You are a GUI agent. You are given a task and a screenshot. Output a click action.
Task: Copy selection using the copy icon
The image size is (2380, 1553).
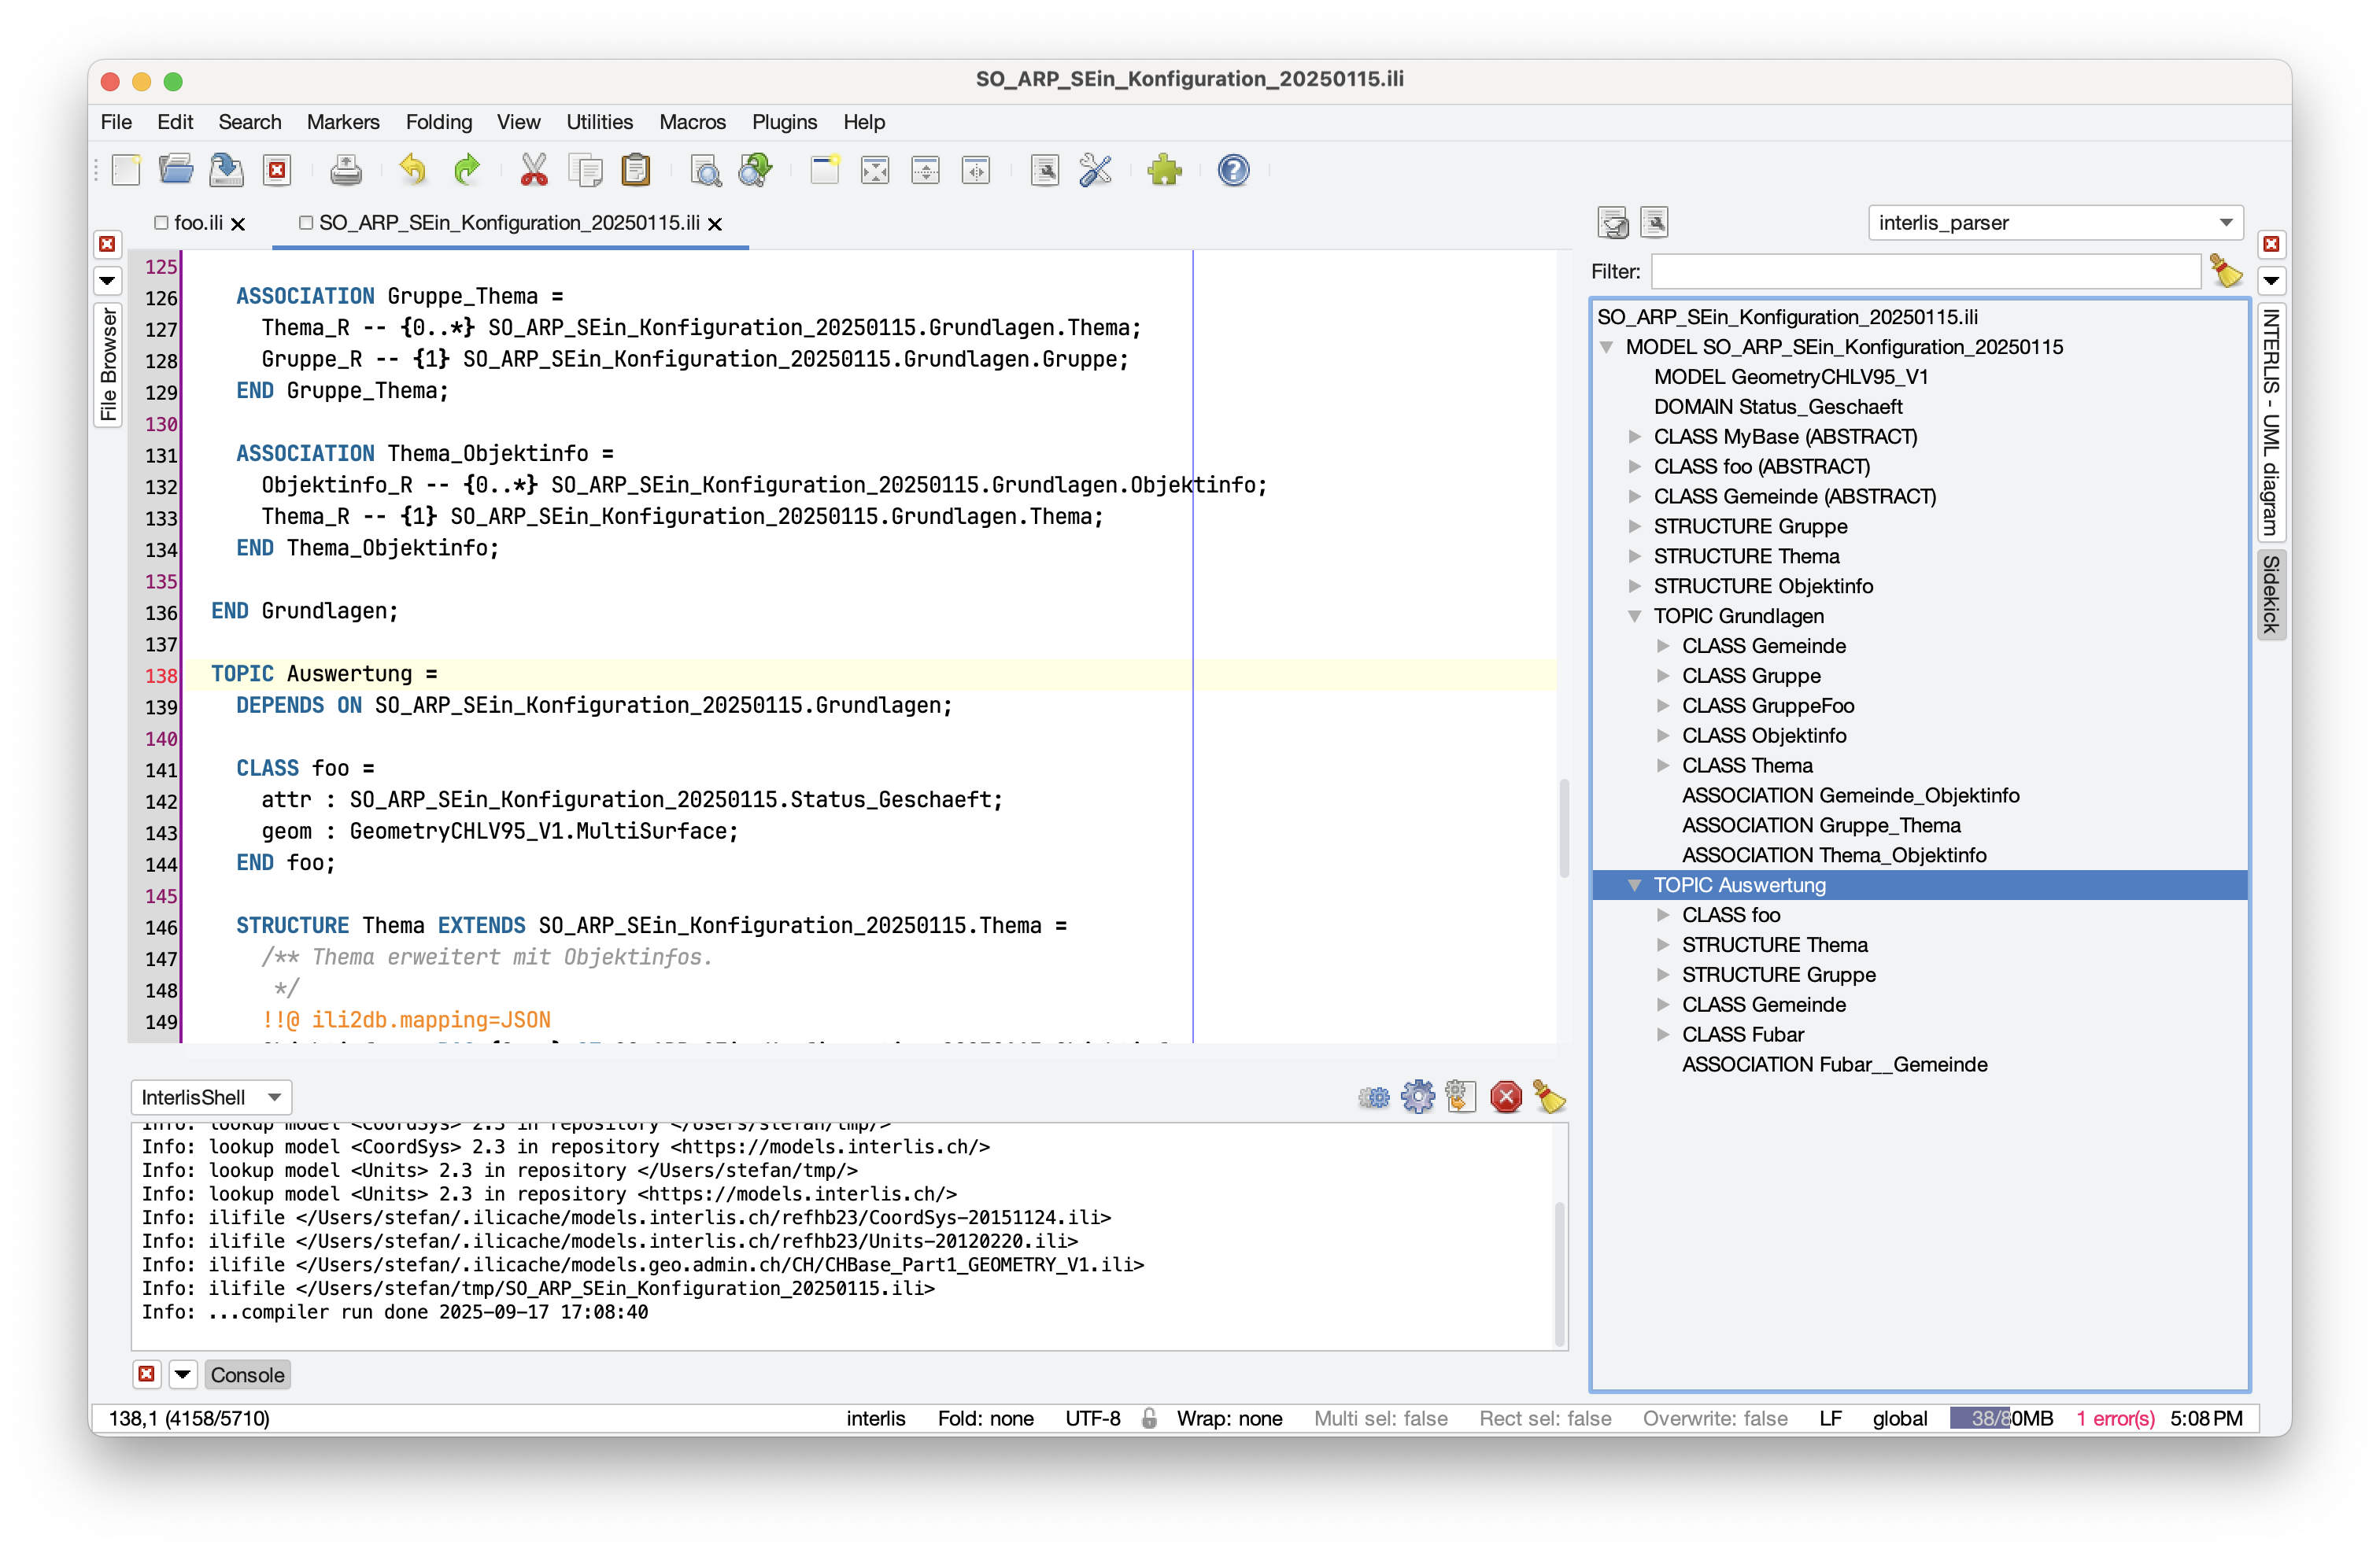point(585,170)
